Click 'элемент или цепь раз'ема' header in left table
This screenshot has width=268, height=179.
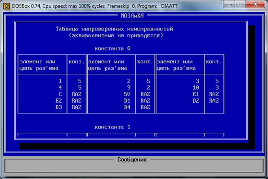click(39, 65)
